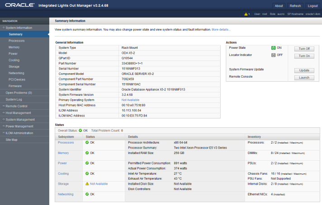Click the Refresh button
This screenshot has height=205, width=322.
click(295, 6)
